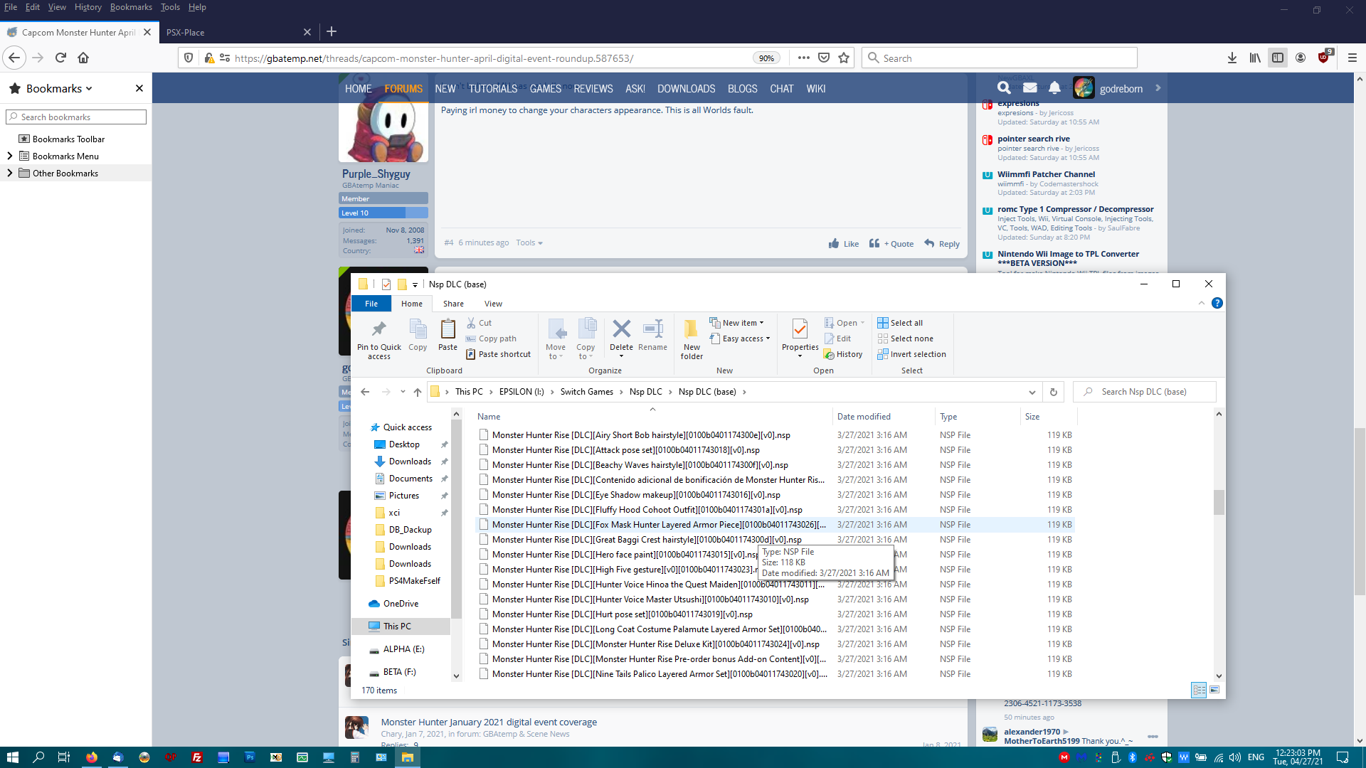The image size is (1366, 768).
Task: Expand Bookmarks Menu tree in sidebar
Action: point(9,156)
